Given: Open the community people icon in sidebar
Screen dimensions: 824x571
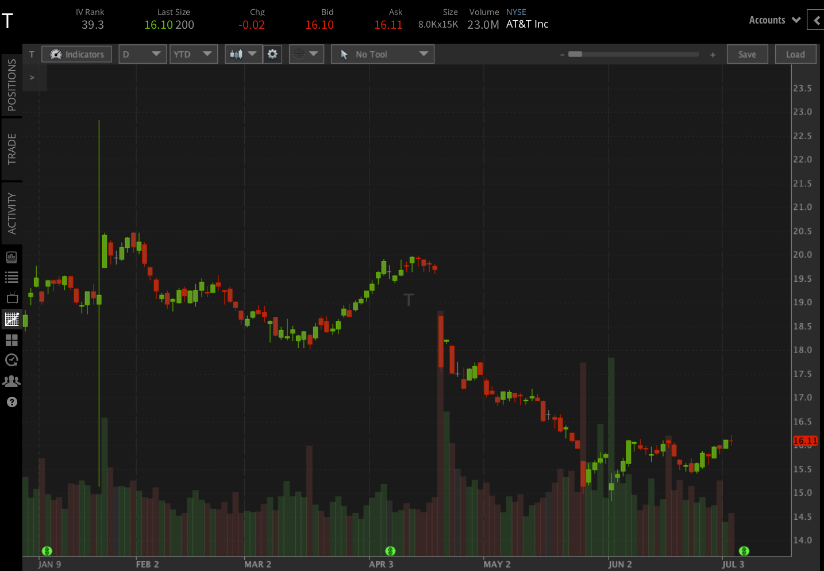Looking at the screenshot, I should [x=11, y=381].
